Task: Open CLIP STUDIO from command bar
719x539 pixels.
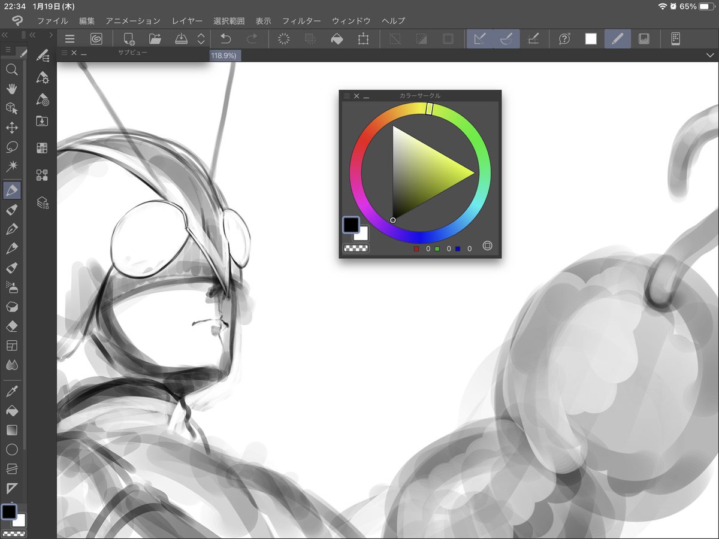Action: (x=96, y=39)
